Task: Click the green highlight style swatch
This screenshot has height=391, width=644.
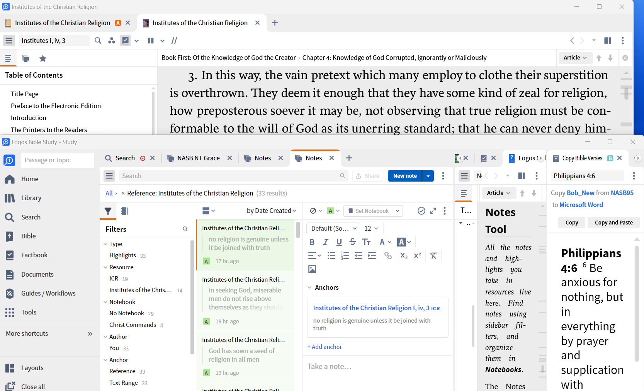Action: [330, 211]
